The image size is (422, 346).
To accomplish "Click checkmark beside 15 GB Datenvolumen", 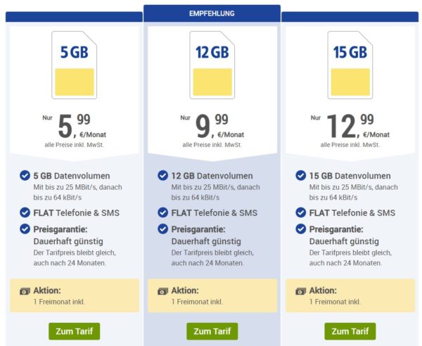I will (300, 176).
